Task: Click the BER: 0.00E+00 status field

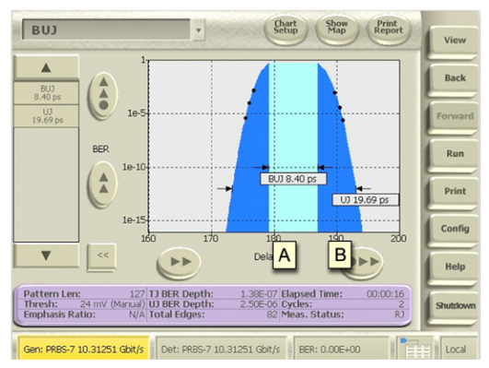Action: 341,349
